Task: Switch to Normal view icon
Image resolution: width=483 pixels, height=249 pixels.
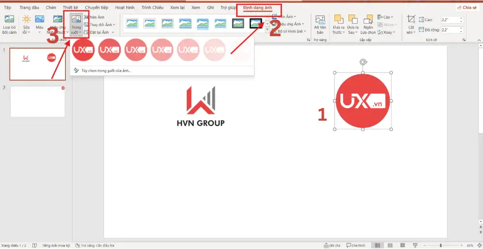Action: click(377, 245)
